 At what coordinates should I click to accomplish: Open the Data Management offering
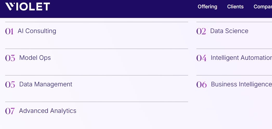pos(46,84)
